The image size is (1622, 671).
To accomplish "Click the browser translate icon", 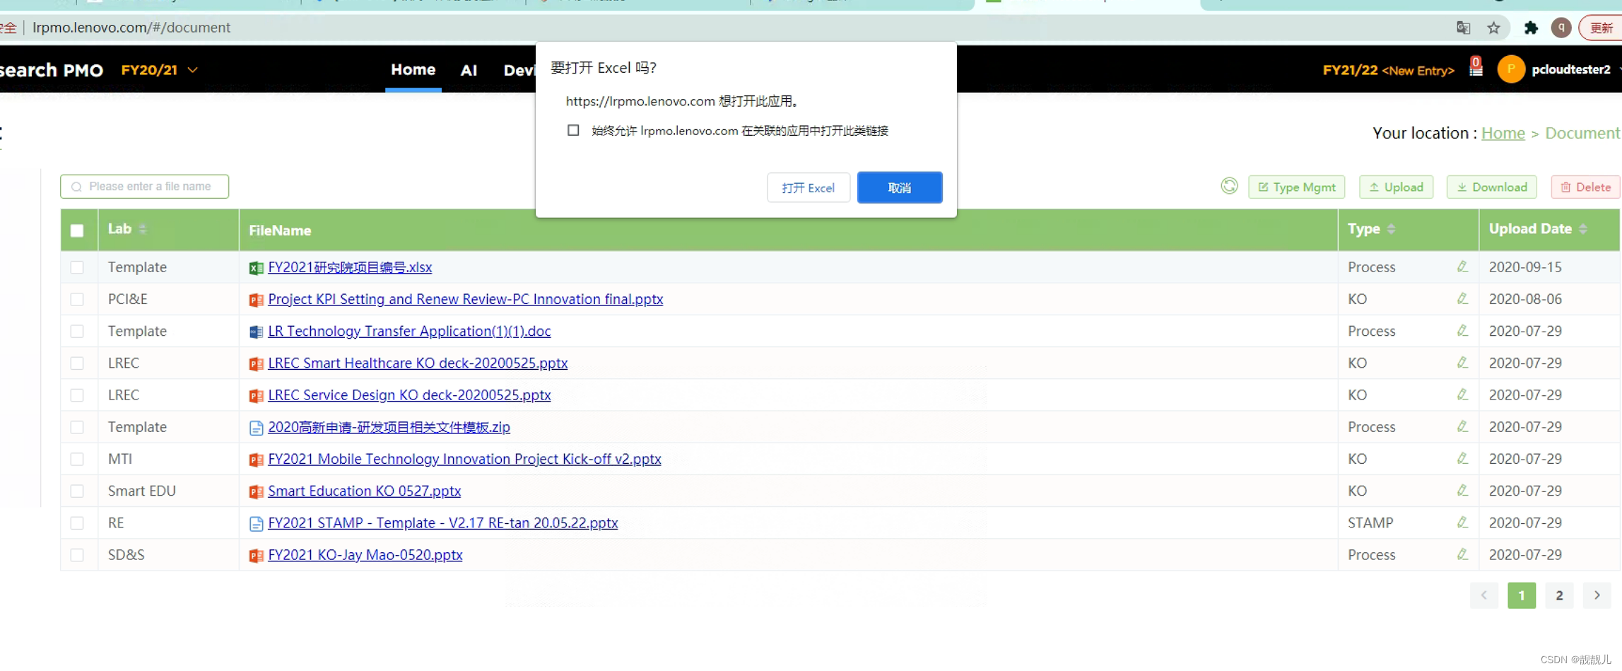I will (1463, 28).
